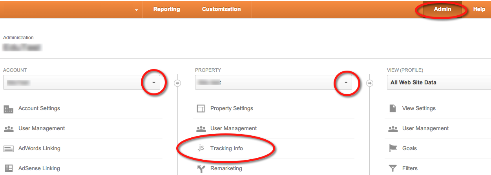Screen dimensions: 491x175
Task: Click the Property Settings layout icon
Action: tap(201, 109)
